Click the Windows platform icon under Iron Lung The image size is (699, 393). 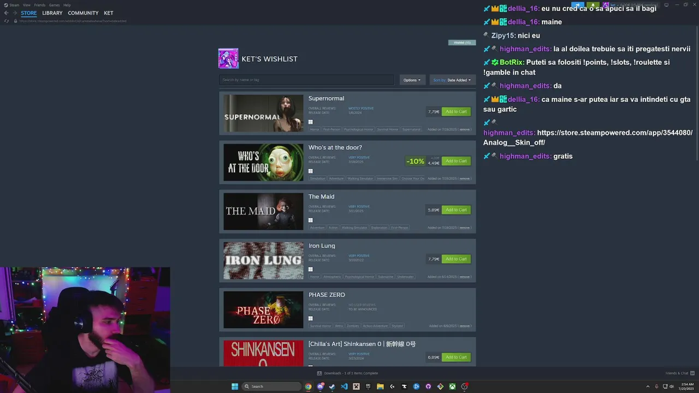tap(310, 270)
